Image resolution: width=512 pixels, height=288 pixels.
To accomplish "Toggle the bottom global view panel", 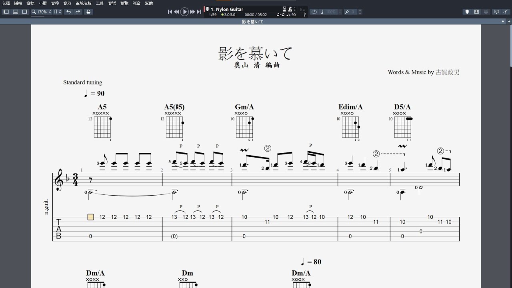I will click(x=15, y=12).
